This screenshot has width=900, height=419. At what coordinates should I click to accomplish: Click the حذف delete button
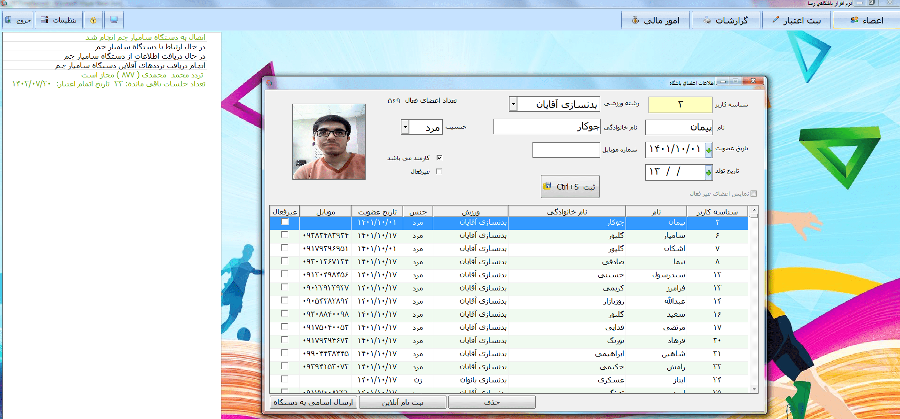click(x=492, y=402)
